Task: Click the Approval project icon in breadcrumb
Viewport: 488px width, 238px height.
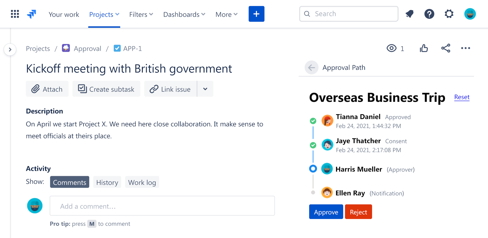Action: click(66, 48)
